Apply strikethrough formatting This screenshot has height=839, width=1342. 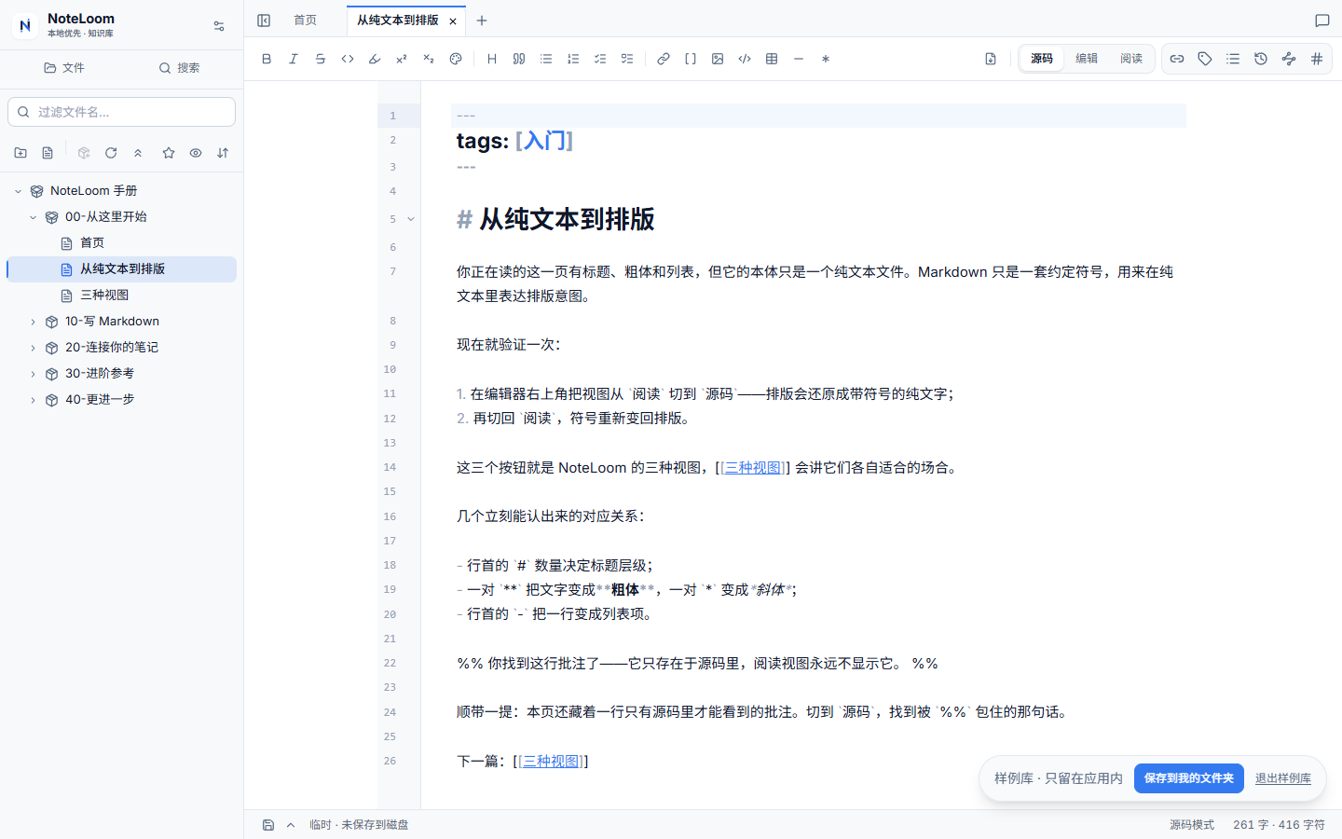click(321, 59)
